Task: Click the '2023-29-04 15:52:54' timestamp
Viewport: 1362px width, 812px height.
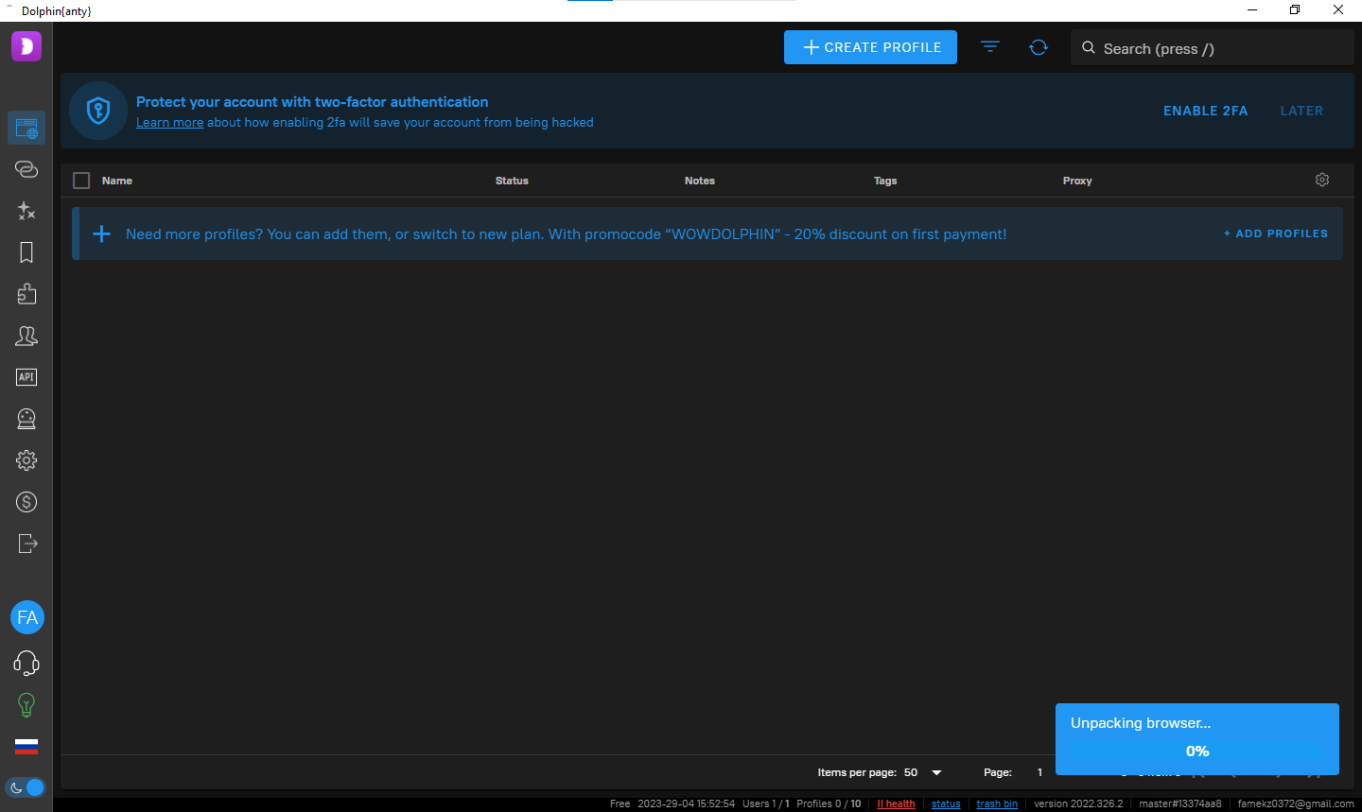Action: pos(686,803)
